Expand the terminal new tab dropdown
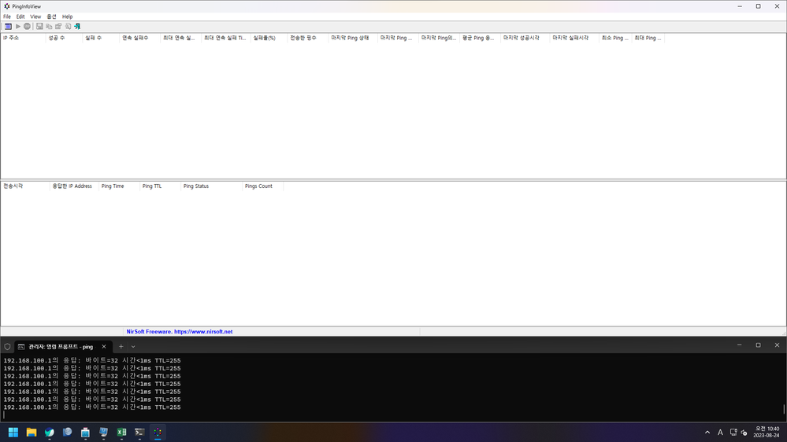 click(133, 347)
